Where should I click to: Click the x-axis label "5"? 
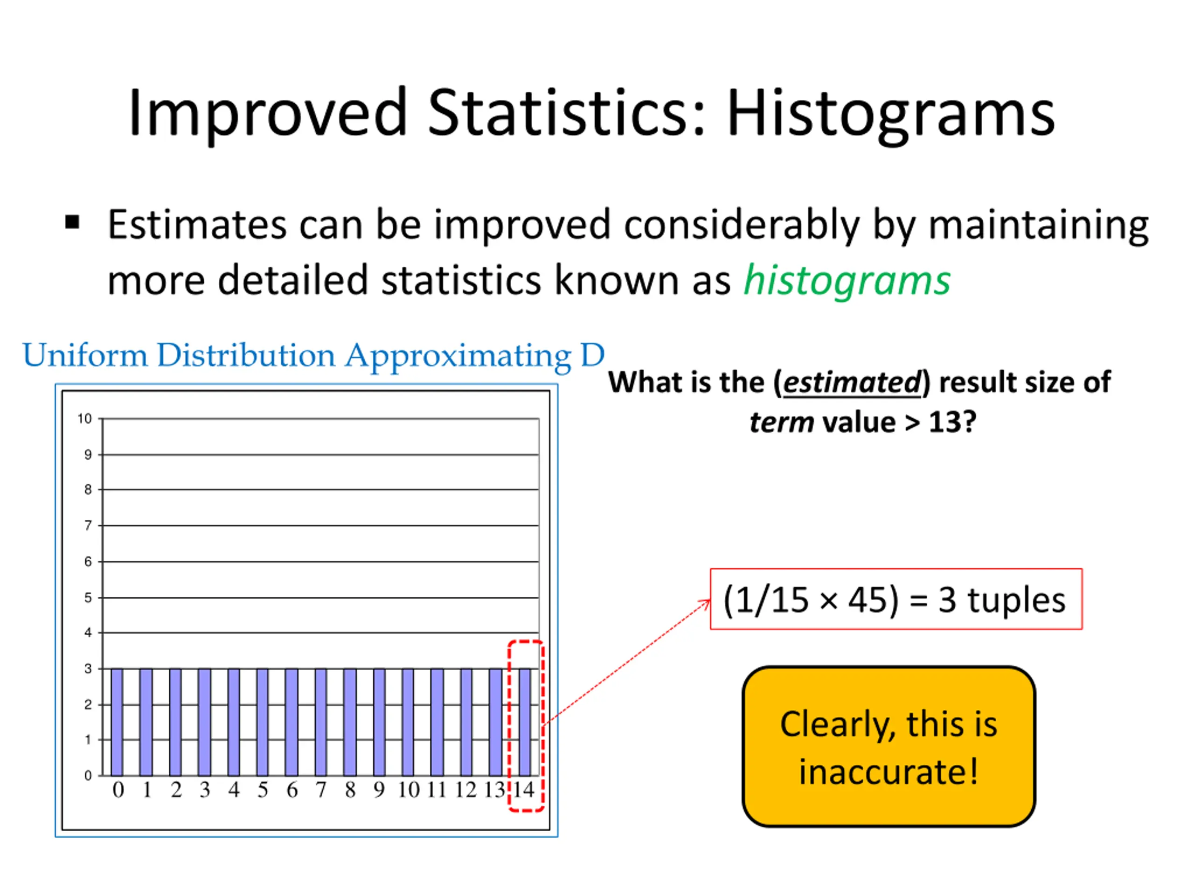(x=262, y=790)
